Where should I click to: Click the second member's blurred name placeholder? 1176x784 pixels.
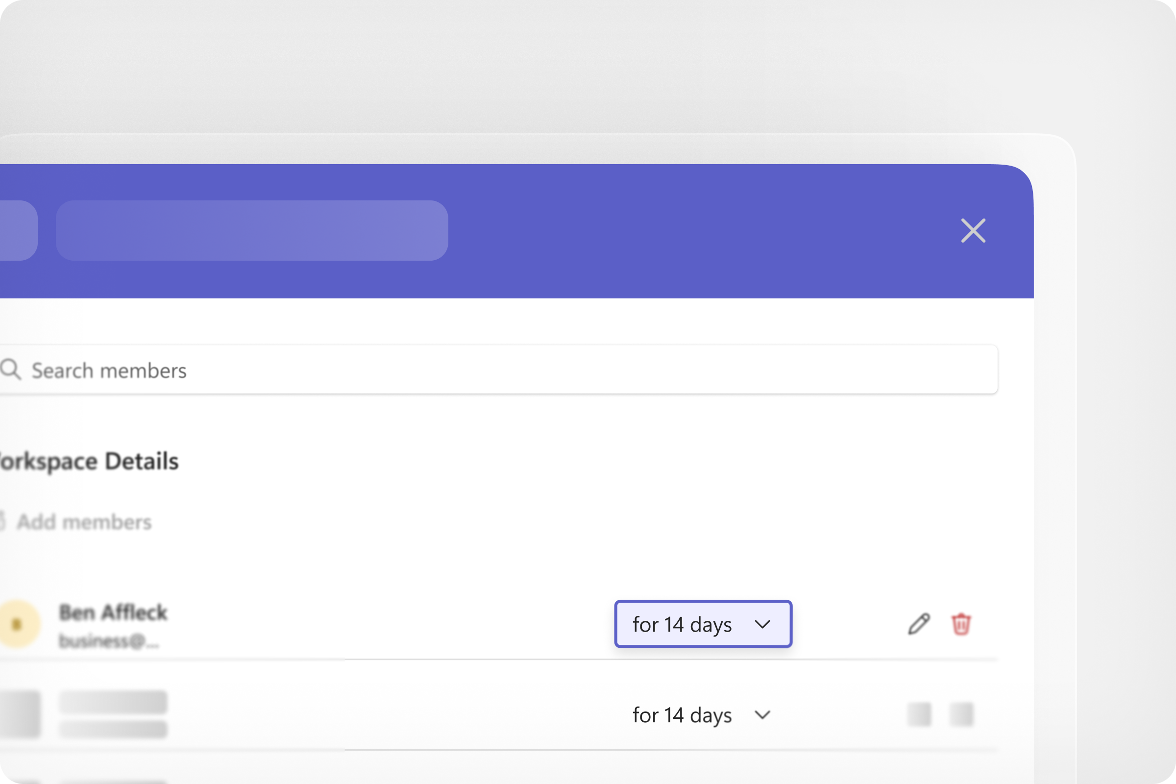(113, 702)
